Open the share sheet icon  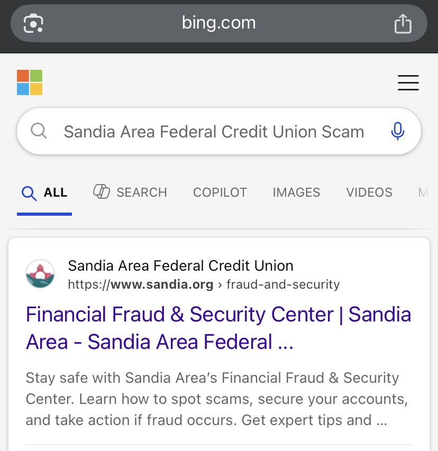click(403, 23)
